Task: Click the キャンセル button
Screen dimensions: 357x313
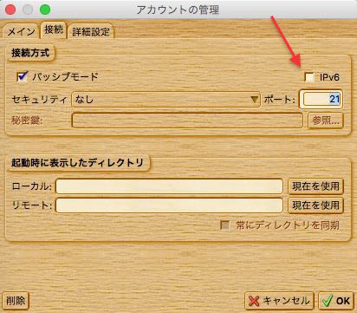Action: (279, 301)
